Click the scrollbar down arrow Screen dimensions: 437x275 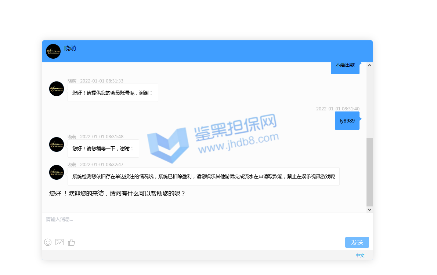pyautogui.click(x=370, y=210)
